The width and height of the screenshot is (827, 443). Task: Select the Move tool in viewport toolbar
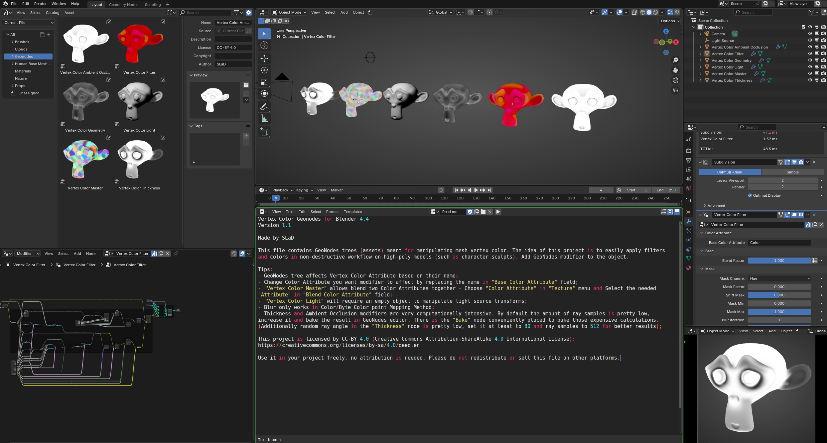pos(264,58)
